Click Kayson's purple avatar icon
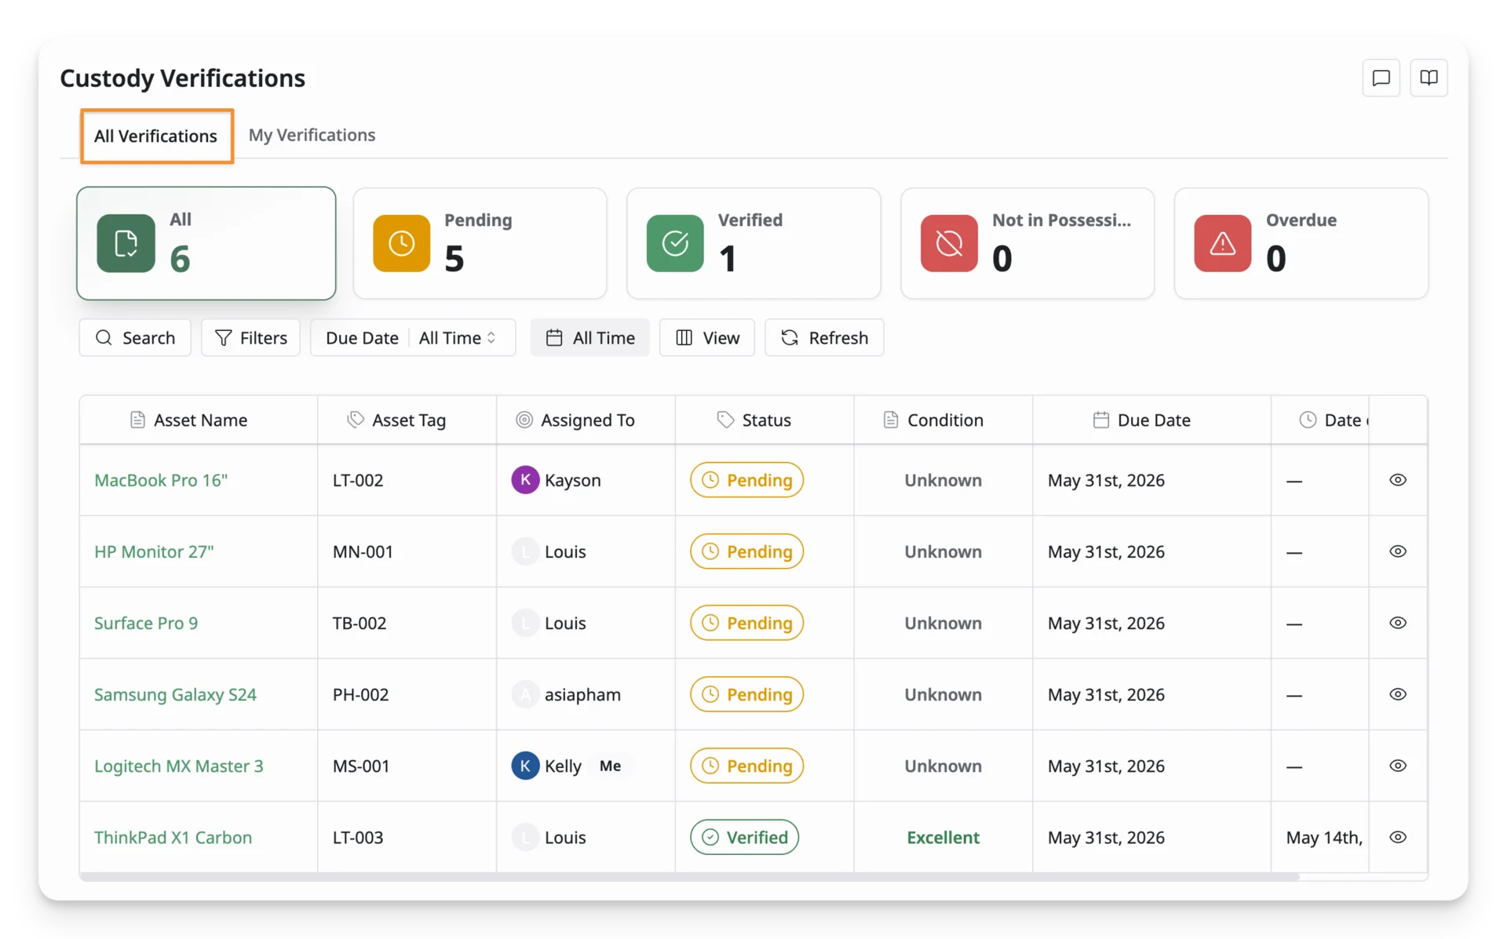The height and width of the screenshot is (939, 1507). click(525, 479)
